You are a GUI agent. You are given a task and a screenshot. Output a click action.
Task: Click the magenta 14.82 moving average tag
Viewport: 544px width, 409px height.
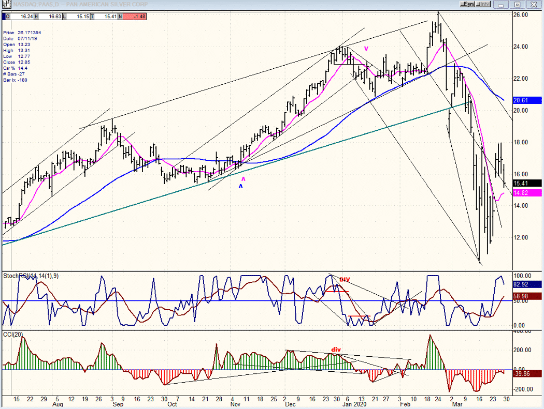click(527, 193)
